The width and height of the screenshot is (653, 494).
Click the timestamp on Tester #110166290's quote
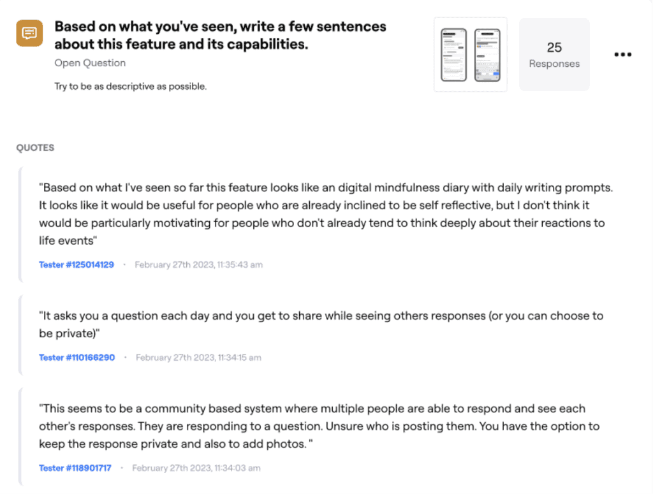[x=198, y=358]
